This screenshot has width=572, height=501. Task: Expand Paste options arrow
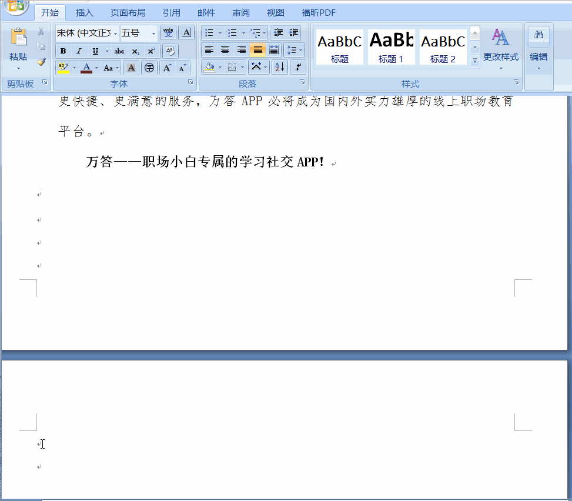click(18, 69)
